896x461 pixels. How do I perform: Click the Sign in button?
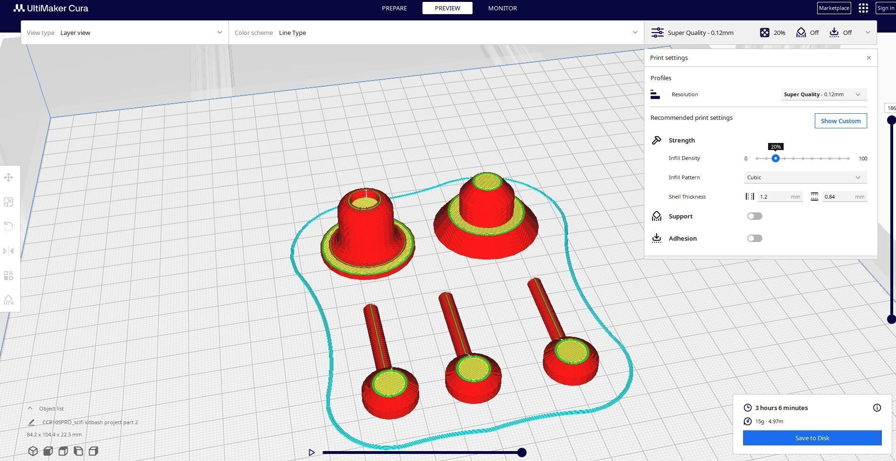pyautogui.click(x=886, y=8)
